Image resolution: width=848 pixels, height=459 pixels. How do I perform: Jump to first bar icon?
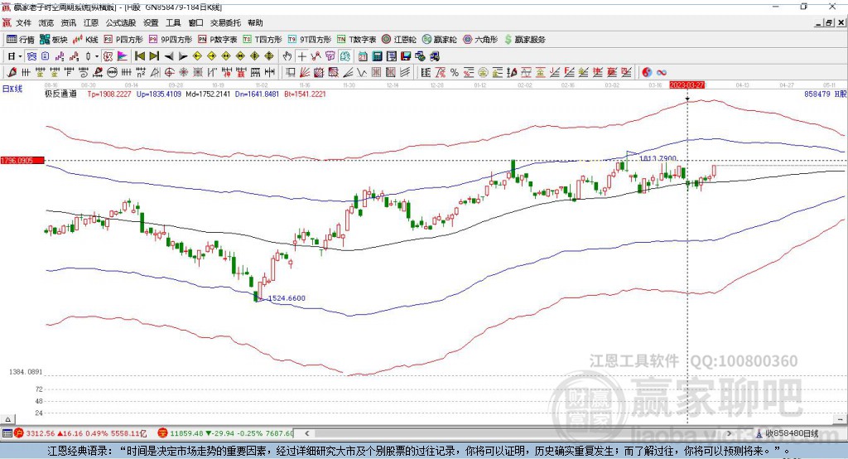[139, 56]
